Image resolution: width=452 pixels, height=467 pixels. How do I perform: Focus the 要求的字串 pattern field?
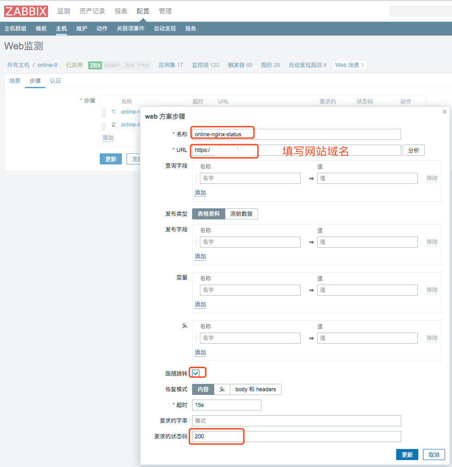pyautogui.click(x=296, y=421)
